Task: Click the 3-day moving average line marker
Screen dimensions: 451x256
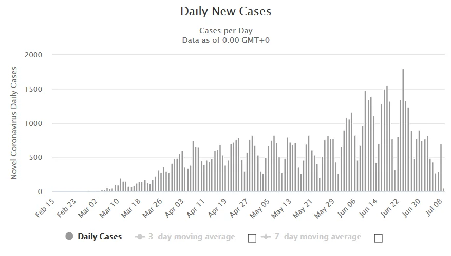Action: tap(139, 237)
